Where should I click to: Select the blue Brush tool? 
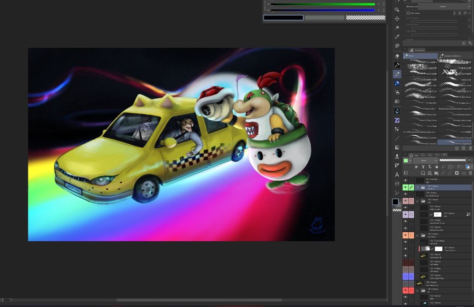[397, 83]
